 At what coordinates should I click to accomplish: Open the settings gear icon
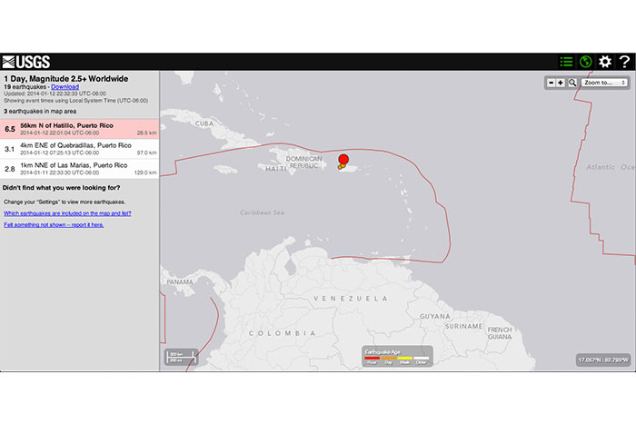(x=605, y=62)
